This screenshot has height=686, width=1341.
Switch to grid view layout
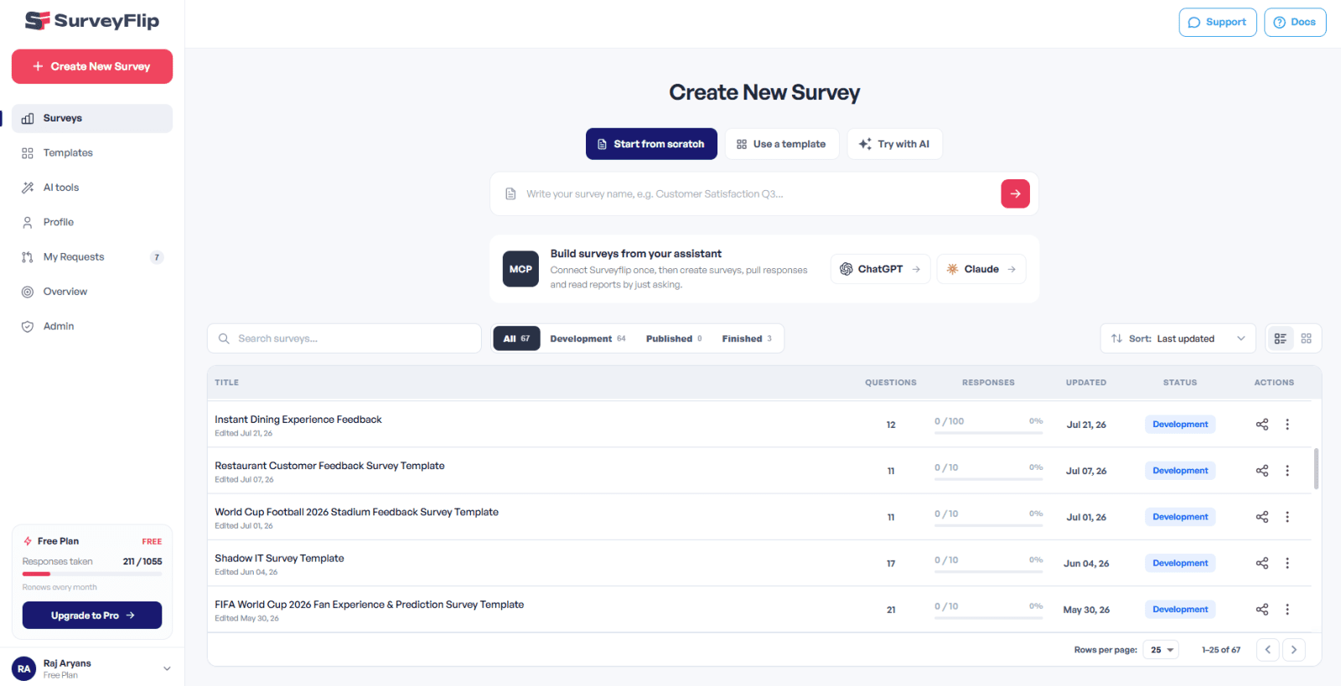click(x=1307, y=338)
